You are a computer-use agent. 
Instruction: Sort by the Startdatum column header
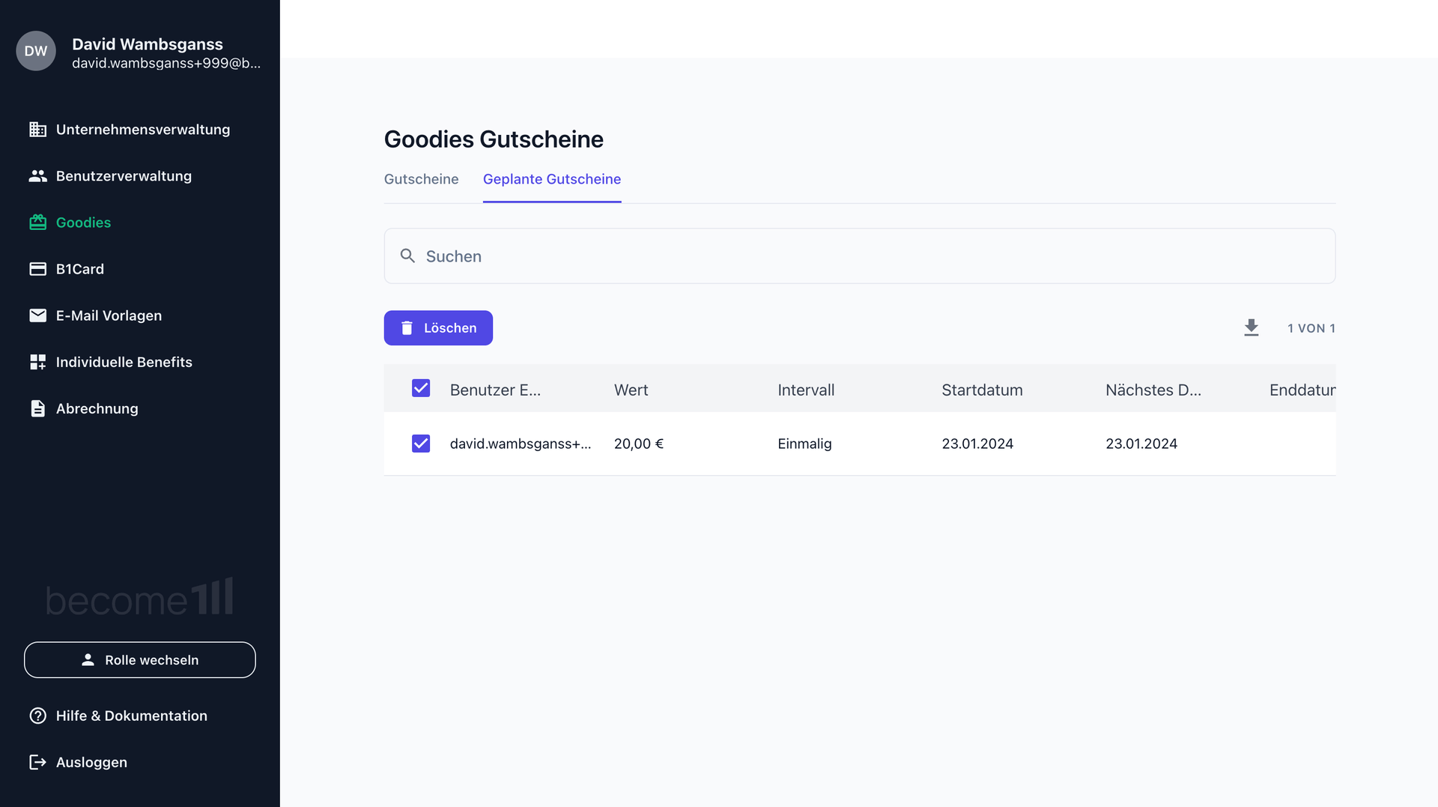click(x=982, y=390)
